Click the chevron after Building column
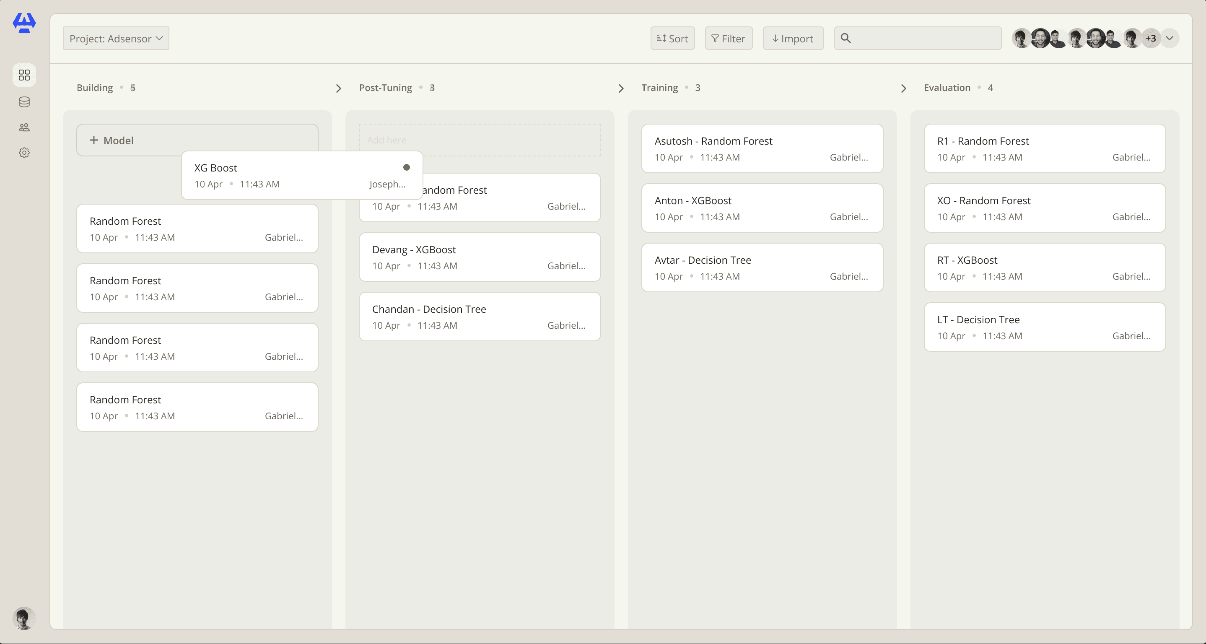The image size is (1206, 644). [338, 88]
